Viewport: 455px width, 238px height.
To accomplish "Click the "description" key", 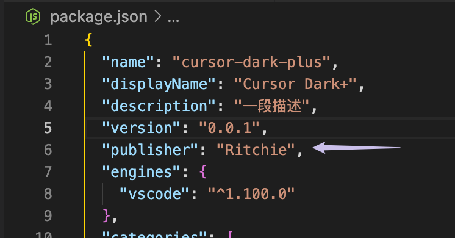I will click(159, 106).
